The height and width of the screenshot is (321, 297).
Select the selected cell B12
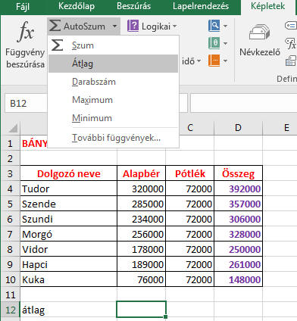point(141,309)
